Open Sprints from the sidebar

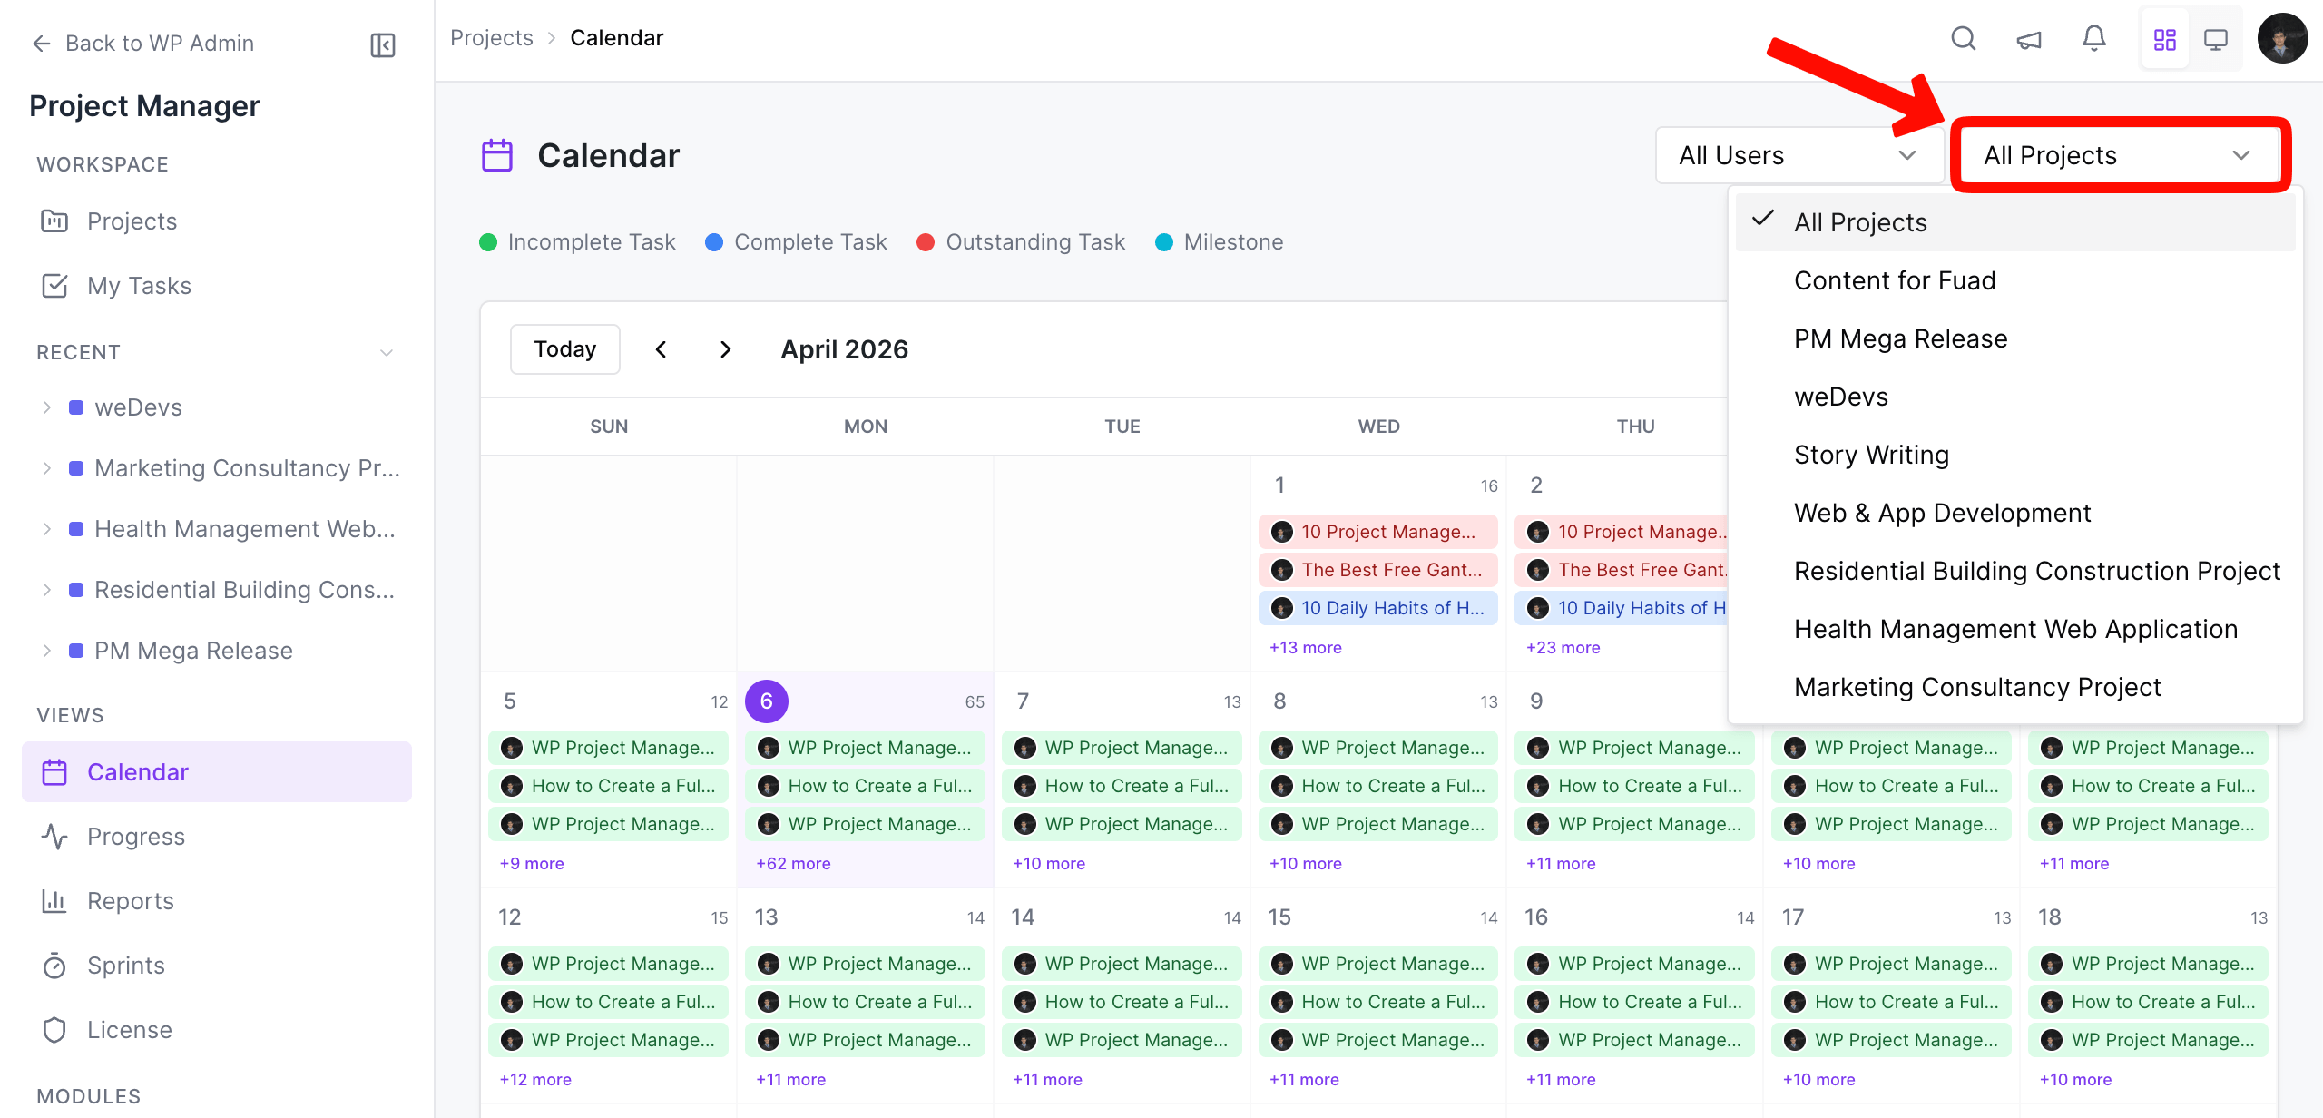coord(125,965)
